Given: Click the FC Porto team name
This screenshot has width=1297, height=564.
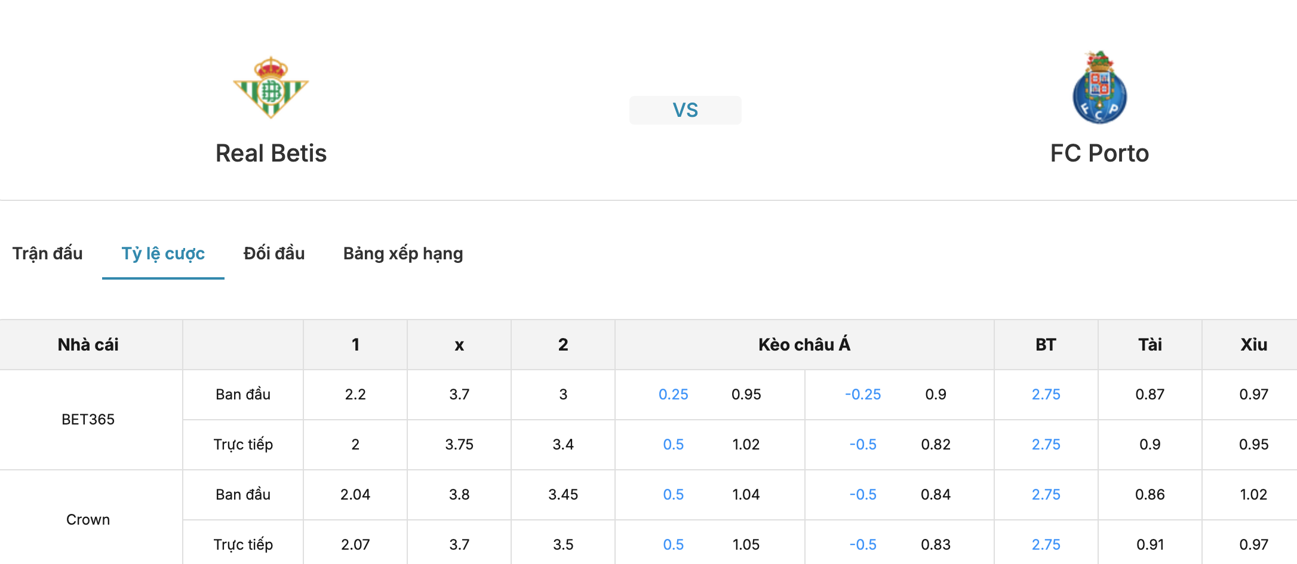Looking at the screenshot, I should [x=1099, y=153].
